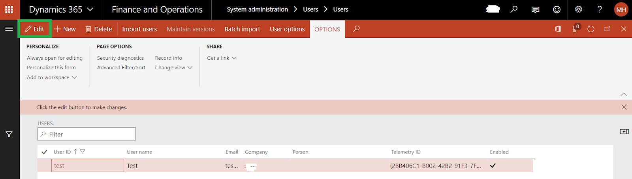Open the help question mark icon
This screenshot has height=179, width=632.
pyautogui.click(x=600, y=9)
